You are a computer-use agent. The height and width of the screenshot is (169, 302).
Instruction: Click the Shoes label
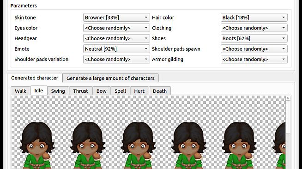pos(159,38)
